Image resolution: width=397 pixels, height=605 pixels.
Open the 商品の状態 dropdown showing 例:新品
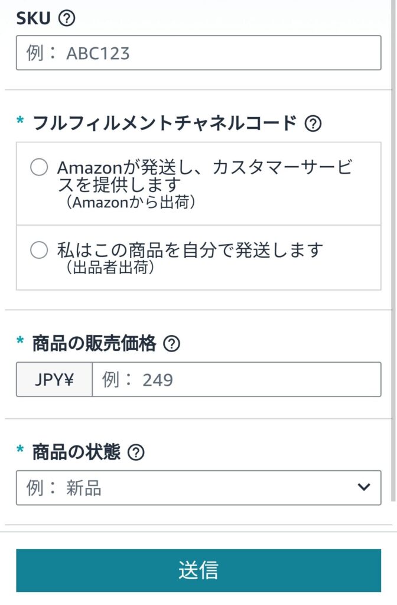198,487
